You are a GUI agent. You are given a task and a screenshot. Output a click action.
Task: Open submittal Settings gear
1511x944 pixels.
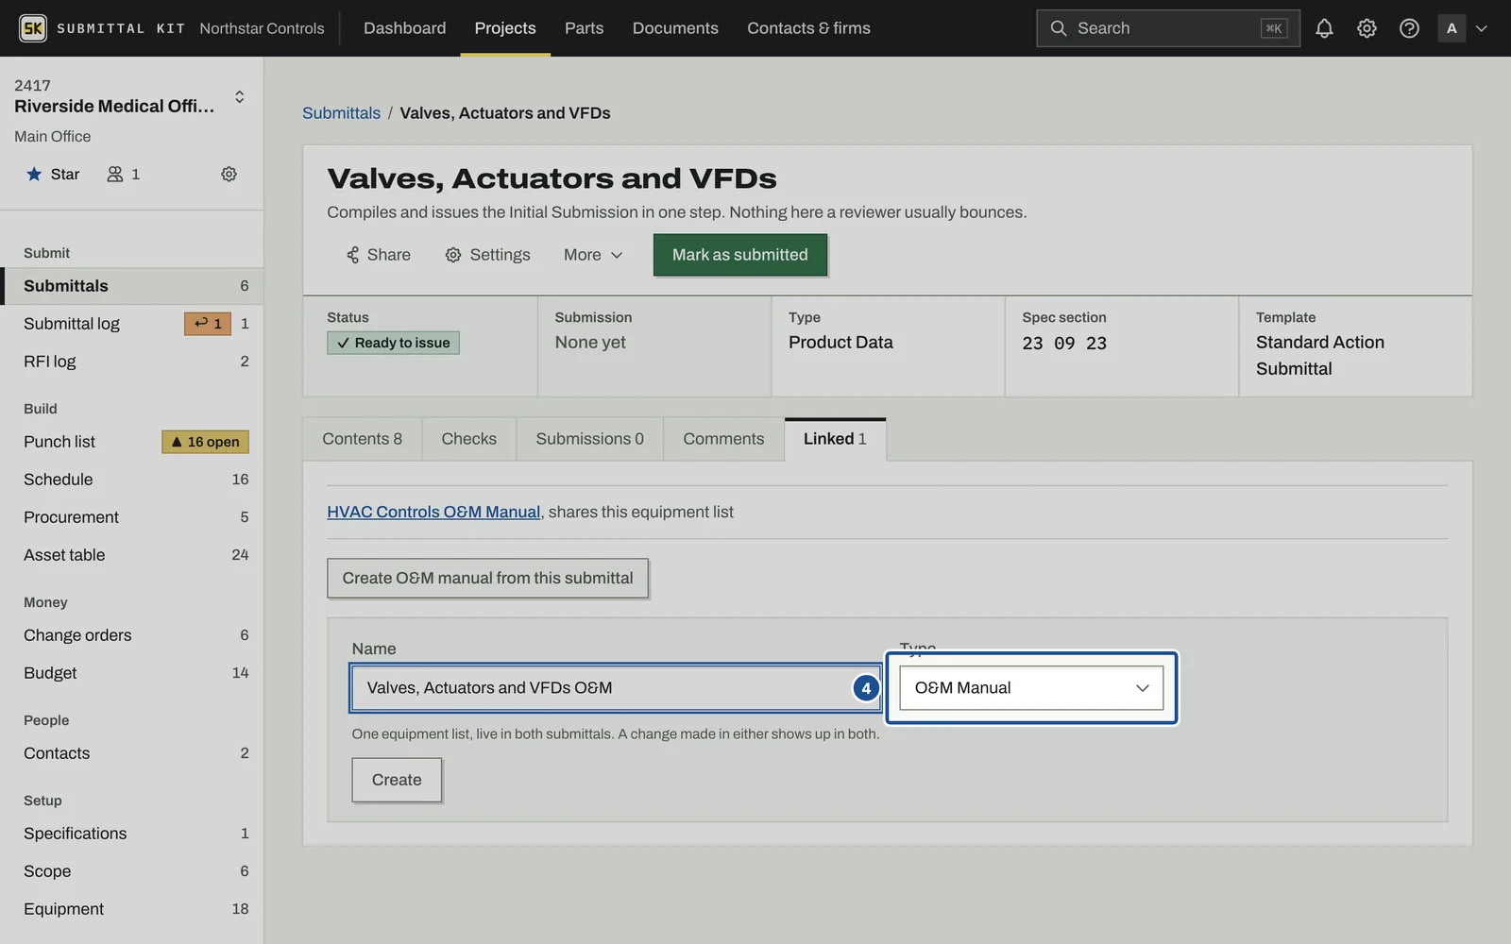pyautogui.click(x=487, y=255)
